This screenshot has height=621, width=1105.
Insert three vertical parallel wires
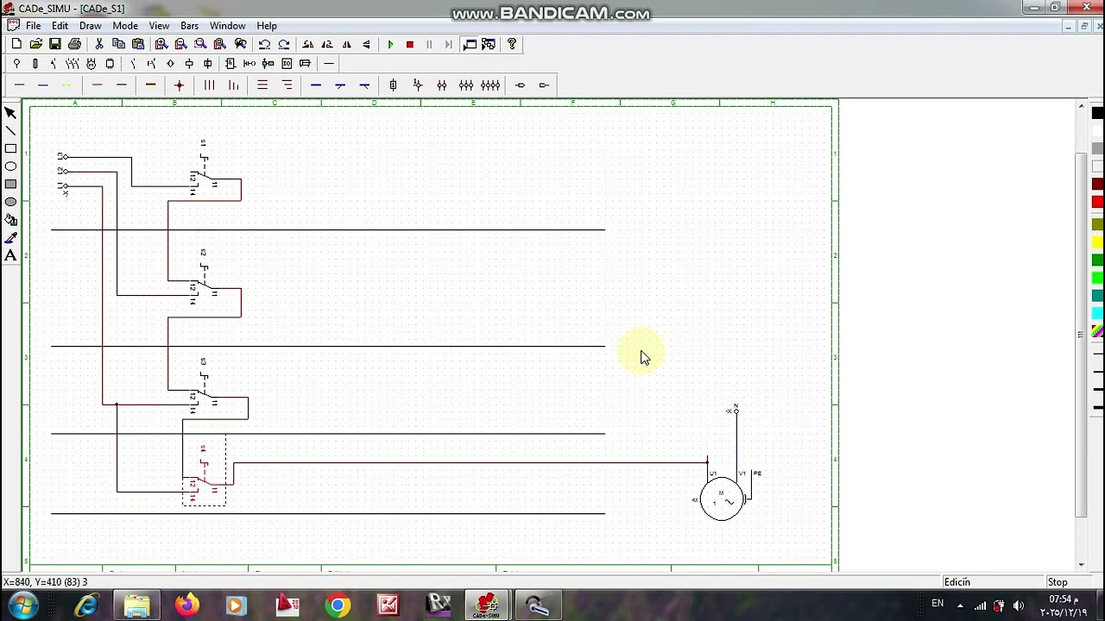[209, 85]
